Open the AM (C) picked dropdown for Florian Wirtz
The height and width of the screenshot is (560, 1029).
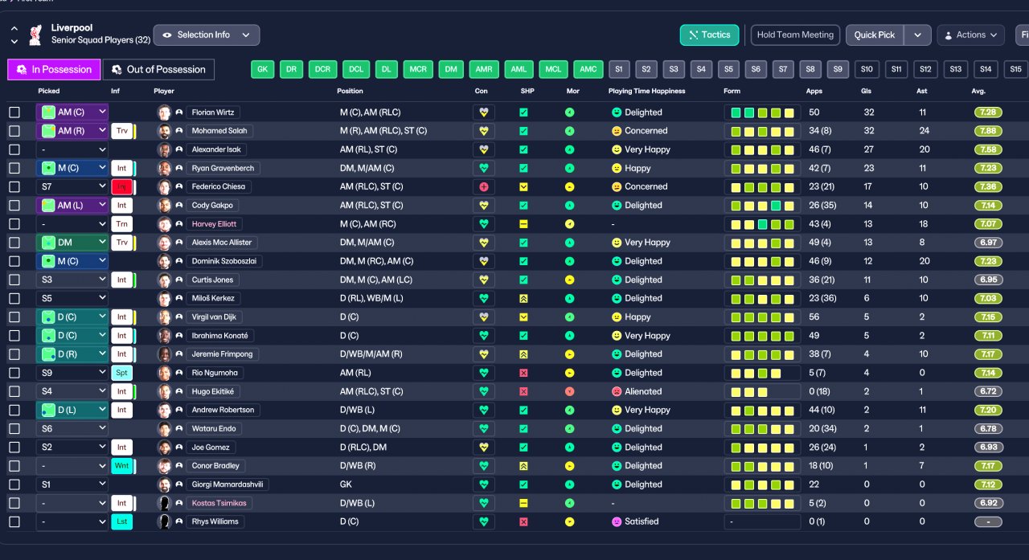coord(72,112)
